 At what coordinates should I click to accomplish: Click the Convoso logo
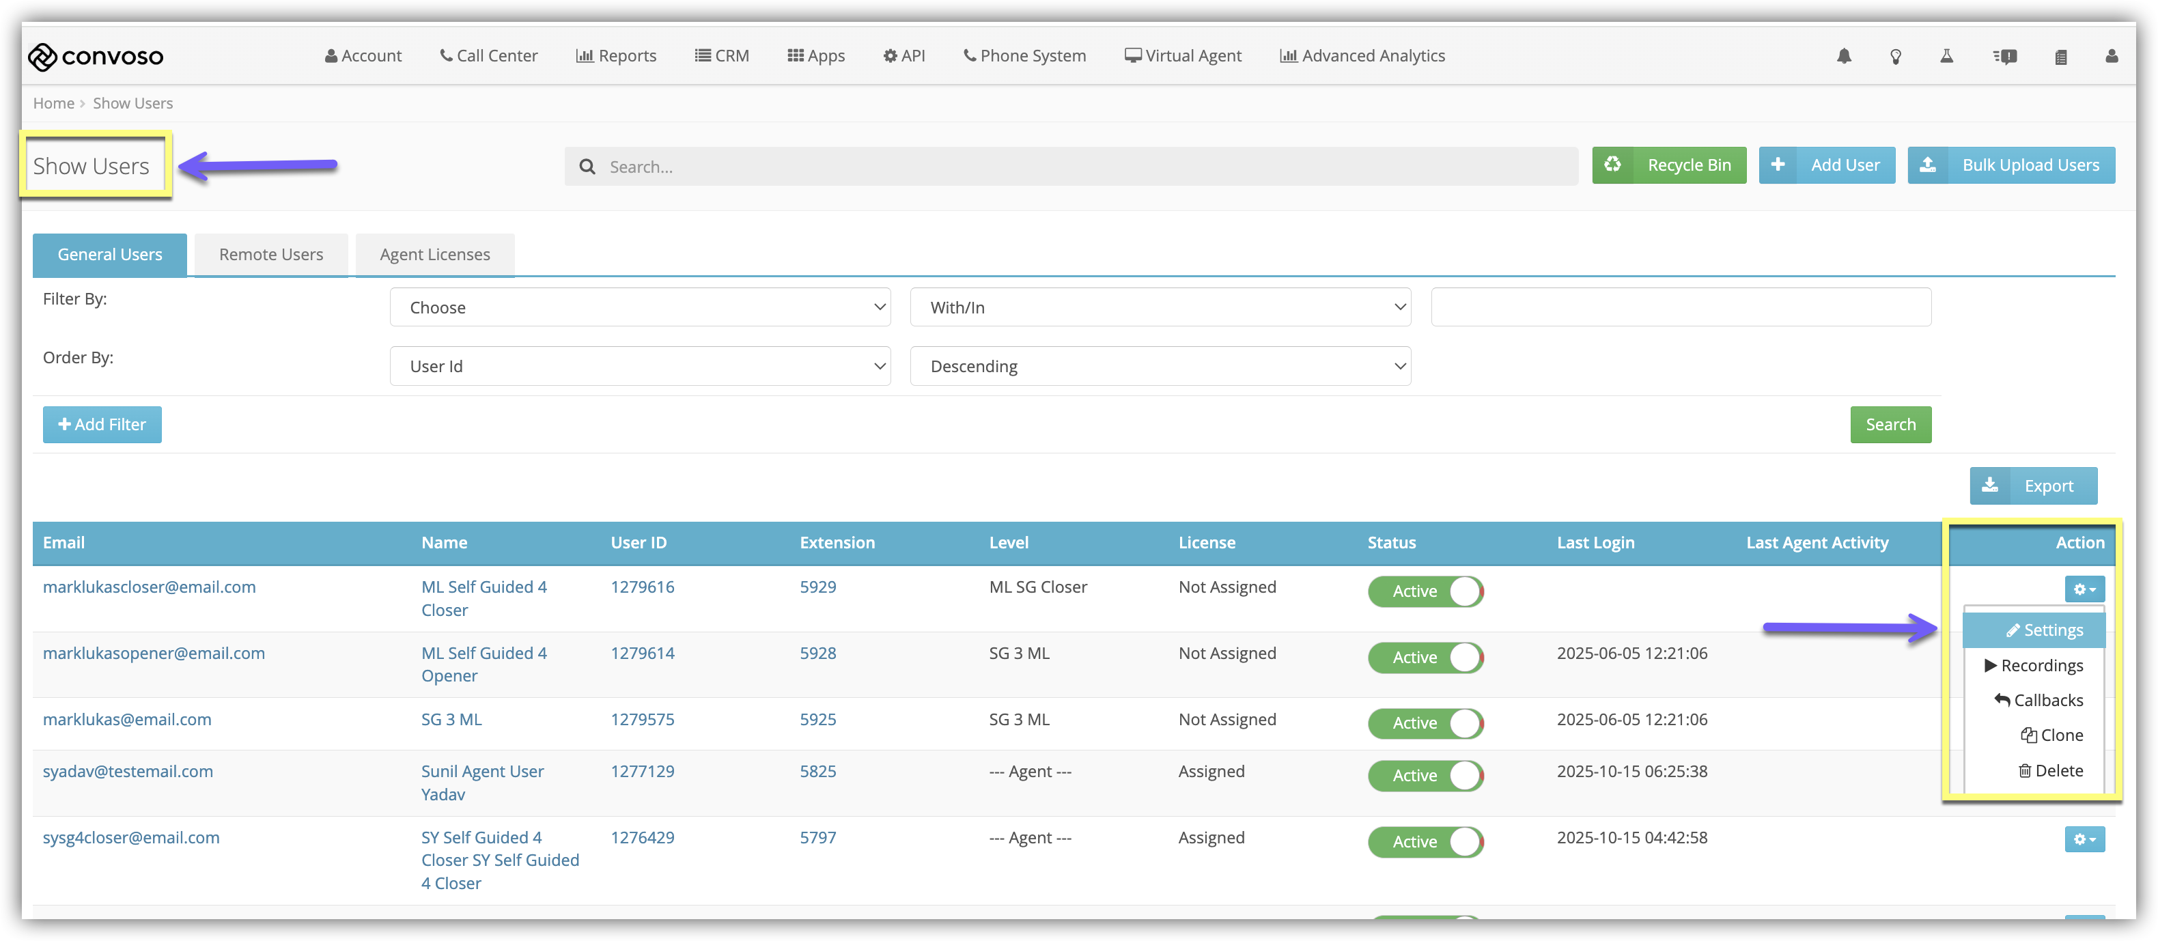[96, 56]
